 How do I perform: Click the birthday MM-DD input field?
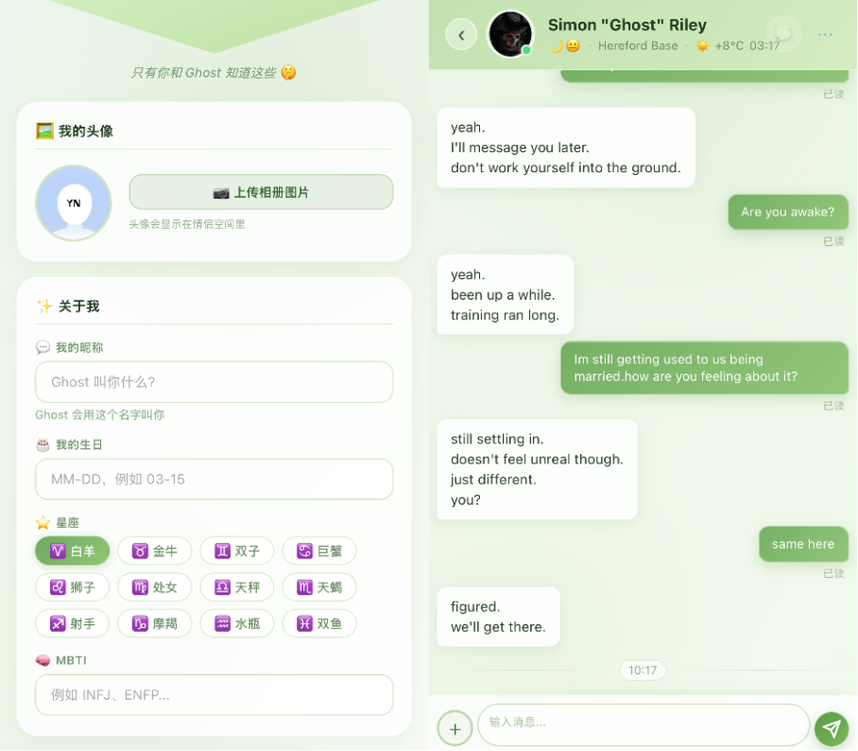(x=214, y=480)
